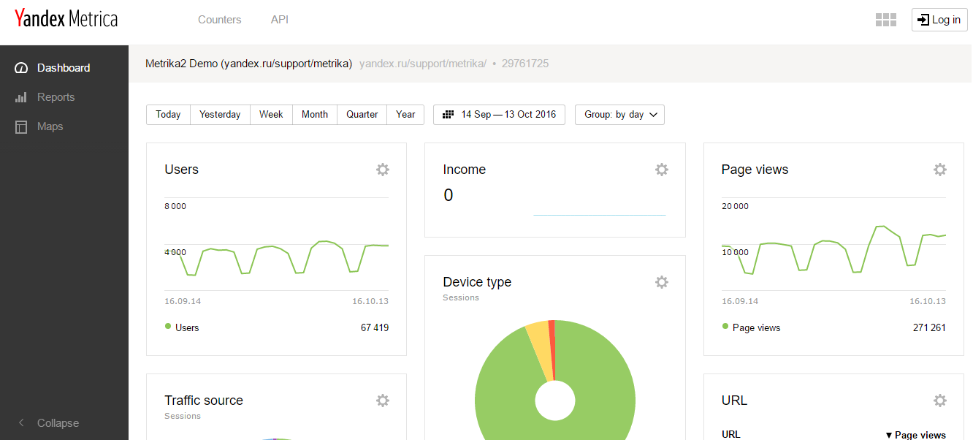The image size is (973, 440).
Task: Click the Page views line chart
Action: tap(833, 250)
